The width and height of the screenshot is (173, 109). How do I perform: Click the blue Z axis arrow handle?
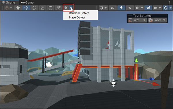(152, 79)
